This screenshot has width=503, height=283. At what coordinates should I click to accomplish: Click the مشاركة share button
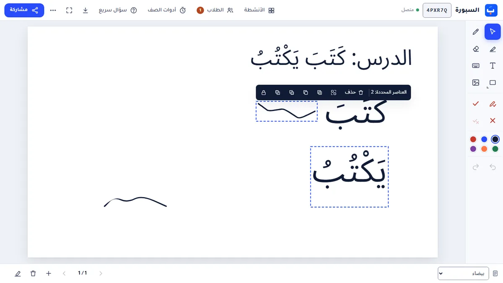[24, 10]
